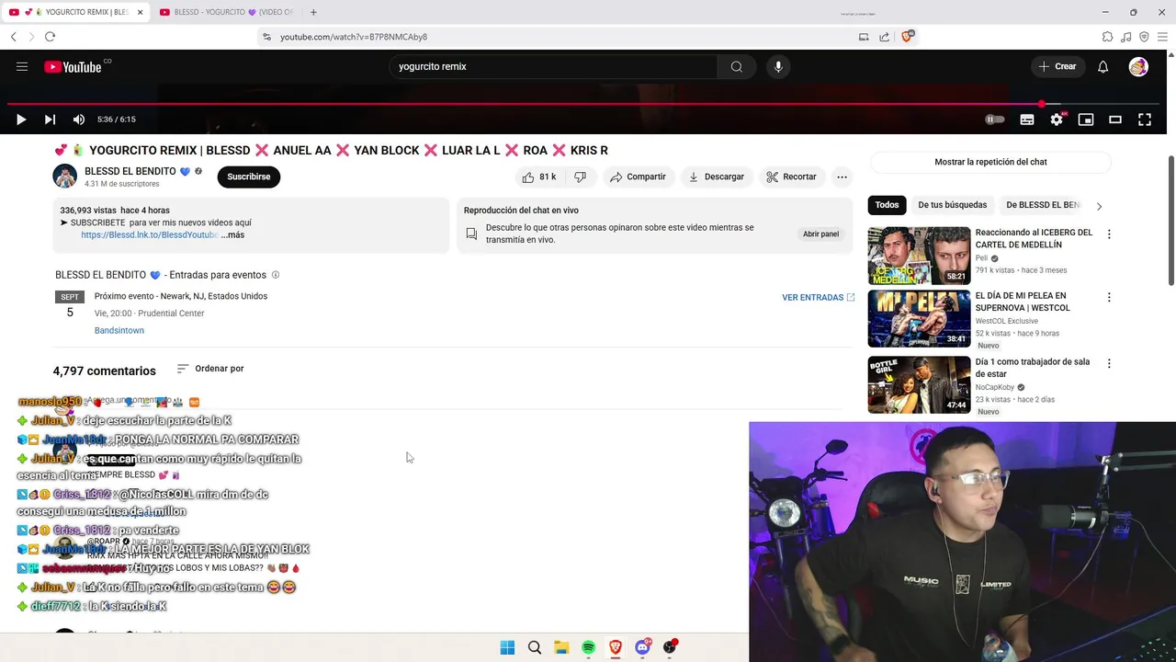Click the address bar URL
Image resolution: width=1176 pixels, height=662 pixels.
(354, 37)
